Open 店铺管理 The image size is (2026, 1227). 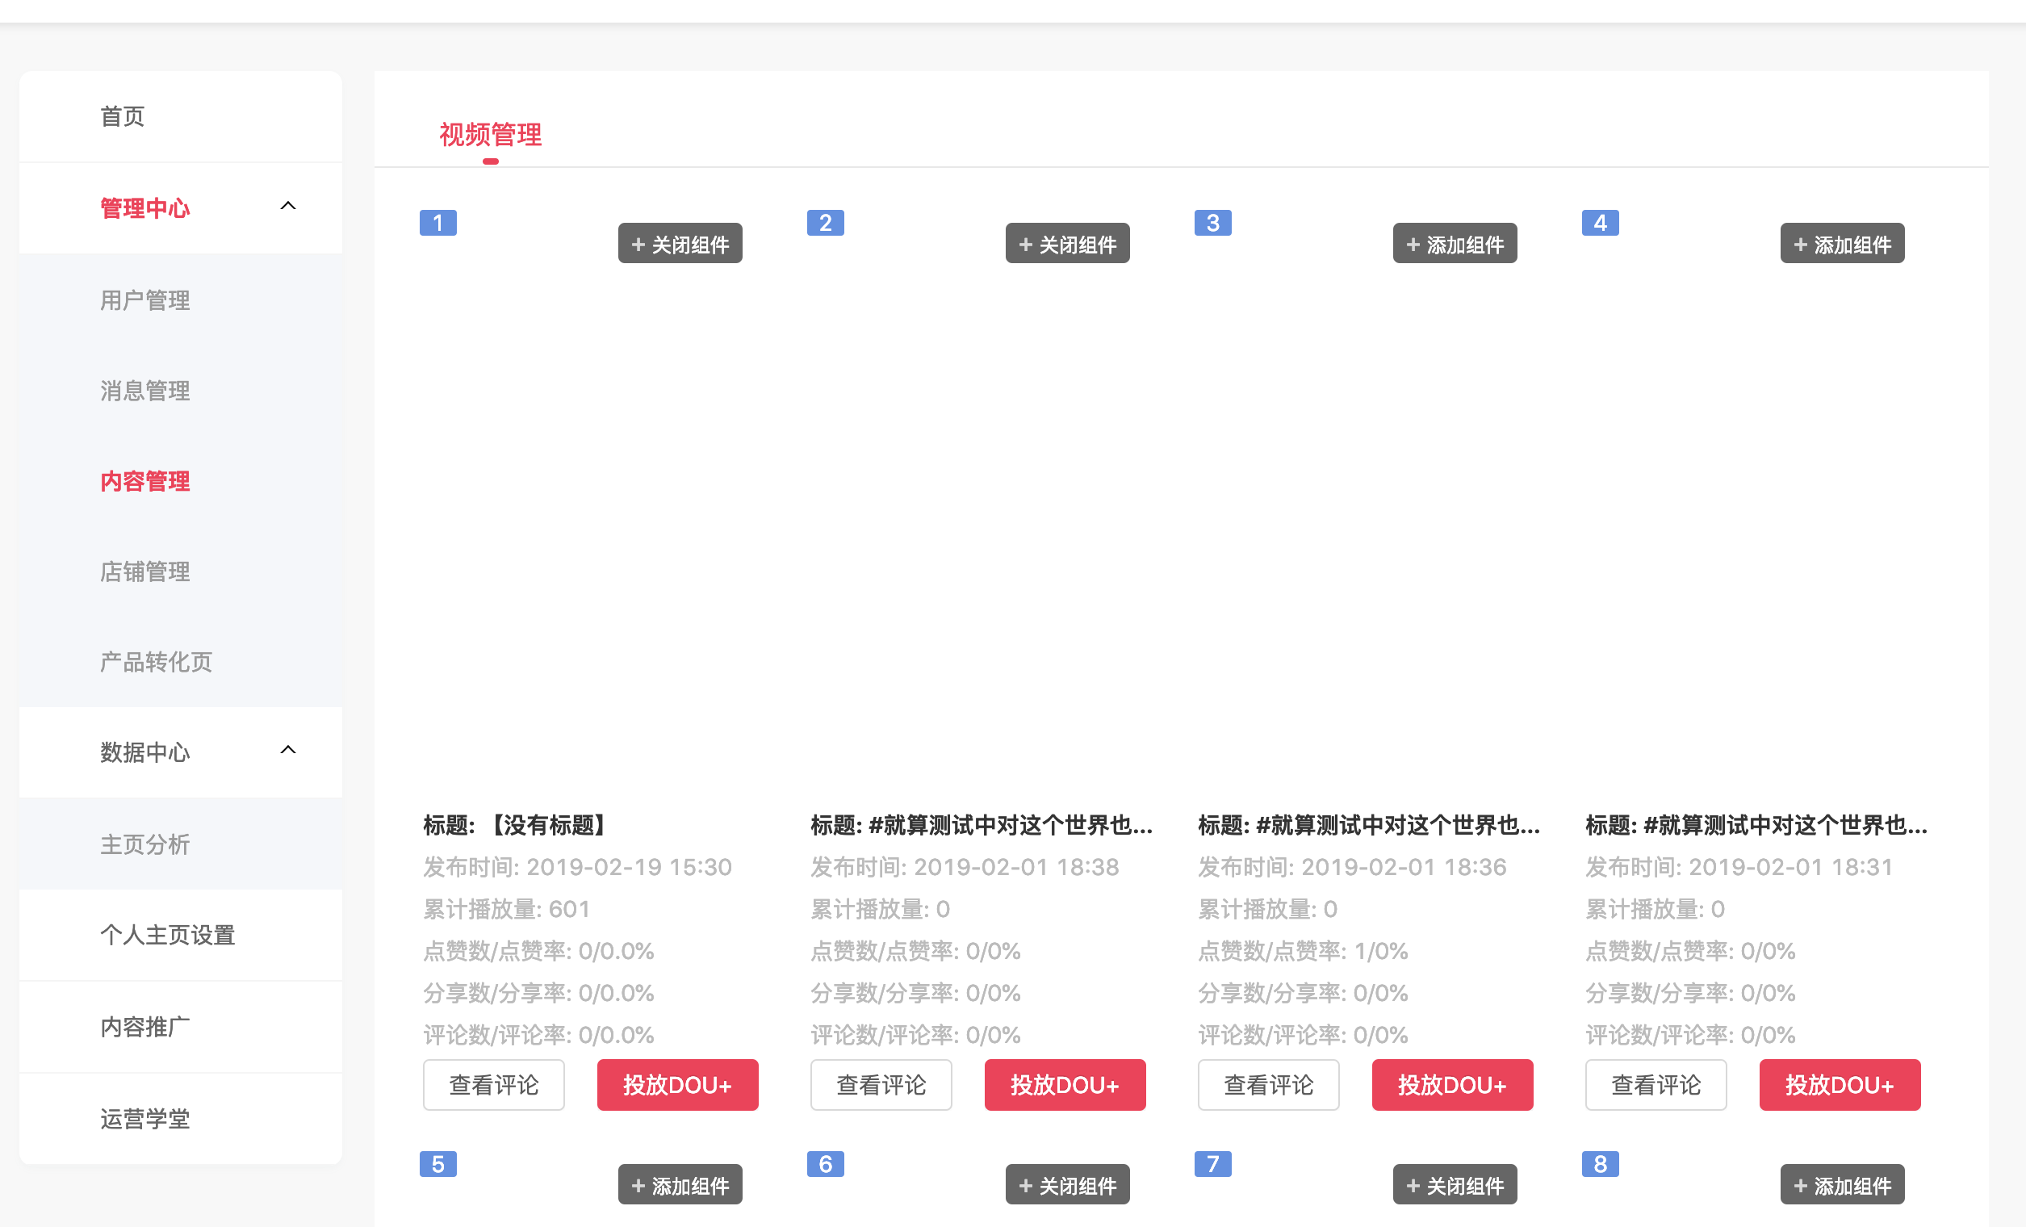click(144, 572)
